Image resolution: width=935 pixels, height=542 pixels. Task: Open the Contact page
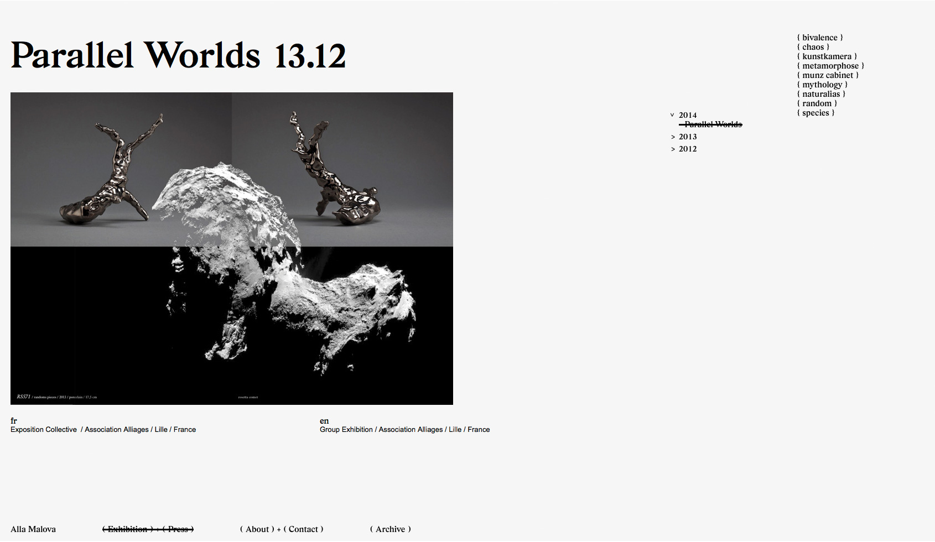pyautogui.click(x=303, y=529)
